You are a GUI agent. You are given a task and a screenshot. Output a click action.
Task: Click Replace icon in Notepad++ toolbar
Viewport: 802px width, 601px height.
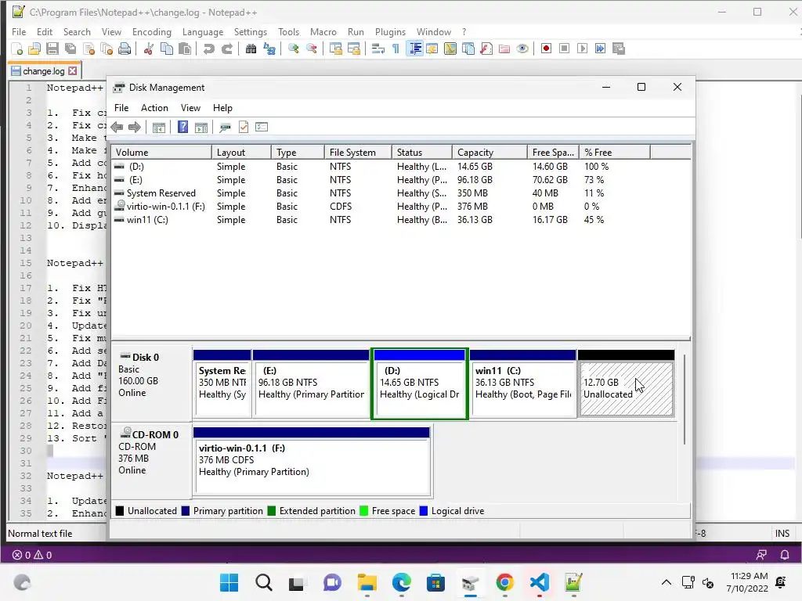(269, 49)
